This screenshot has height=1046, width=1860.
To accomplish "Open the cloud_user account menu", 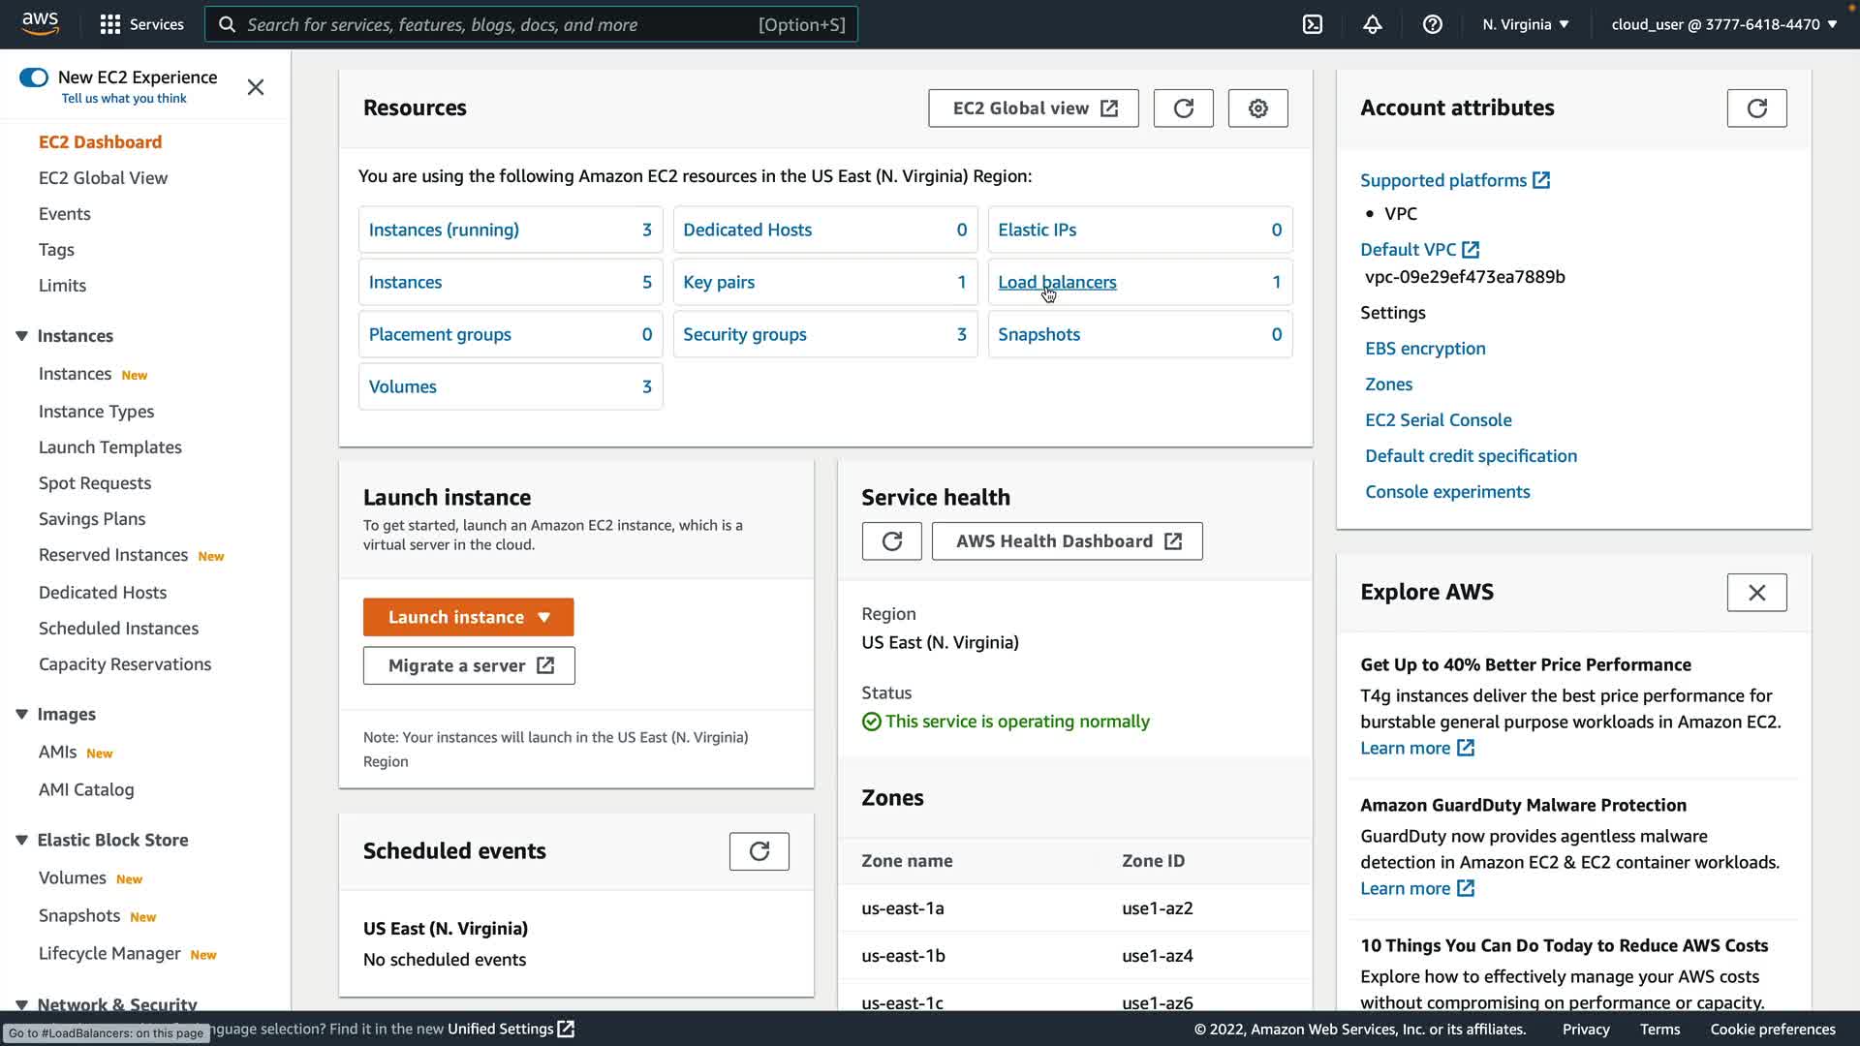I will (x=1723, y=24).
